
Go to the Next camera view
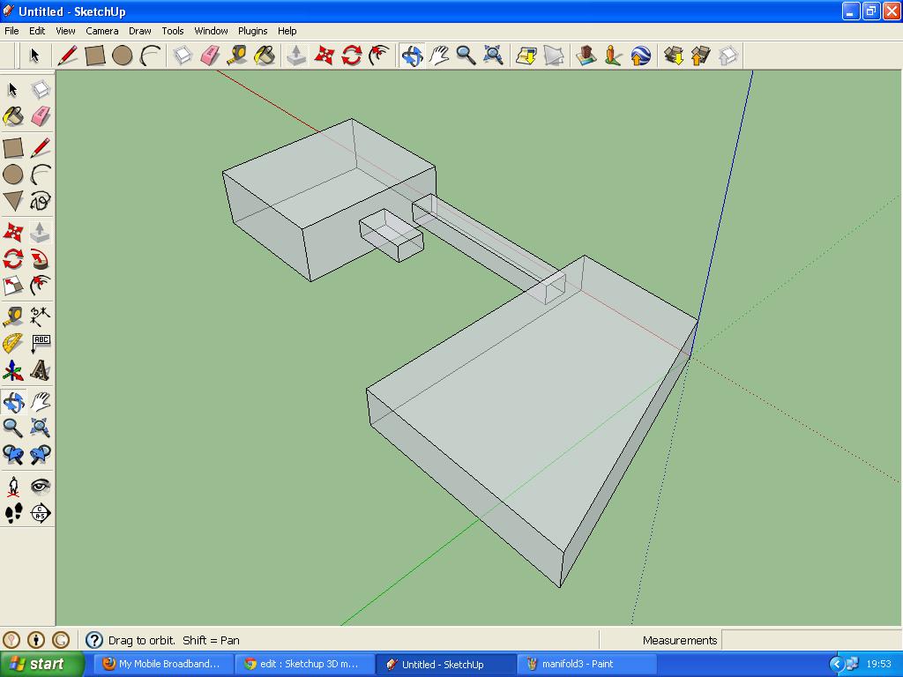(x=41, y=455)
